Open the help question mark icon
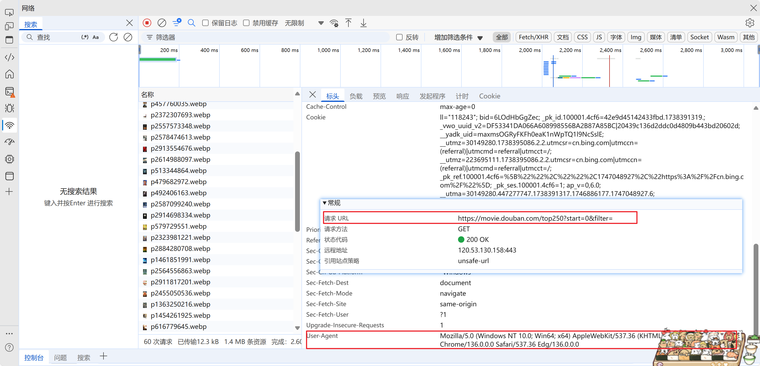The image size is (760, 366). click(10, 347)
